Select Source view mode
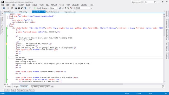Viewport: 169px width, 95px height. (24, 87)
